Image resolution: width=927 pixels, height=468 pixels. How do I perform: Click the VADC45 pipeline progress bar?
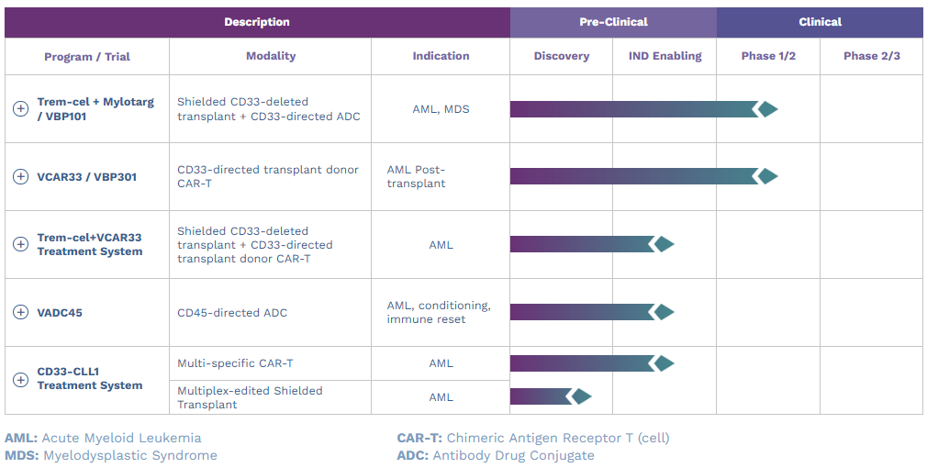(x=578, y=312)
